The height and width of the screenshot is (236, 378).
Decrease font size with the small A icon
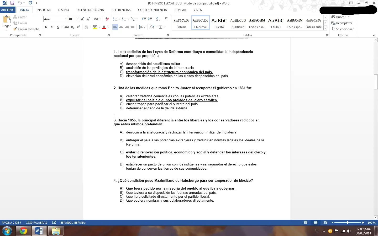(88, 19)
